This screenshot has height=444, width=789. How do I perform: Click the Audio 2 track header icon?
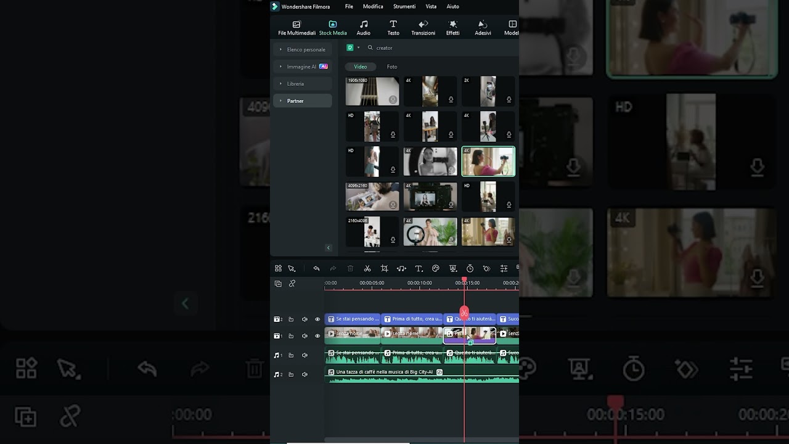(277, 374)
